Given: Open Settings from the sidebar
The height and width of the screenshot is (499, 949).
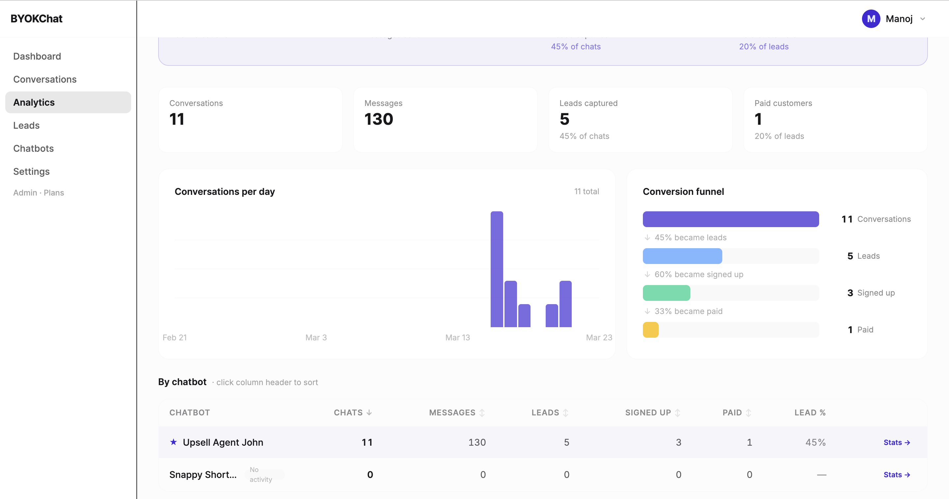Looking at the screenshot, I should (31, 171).
